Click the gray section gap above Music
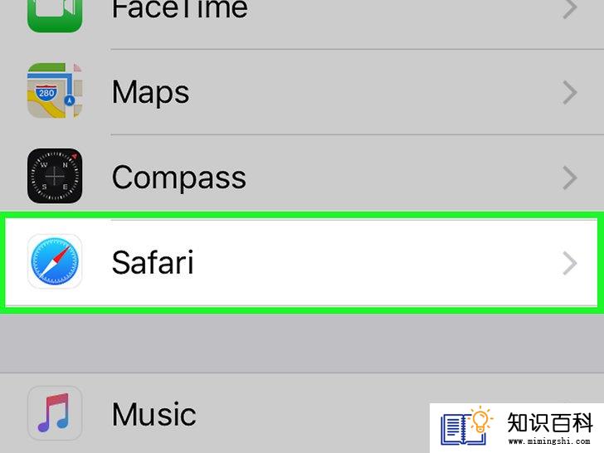The image size is (604, 453). (x=302, y=343)
